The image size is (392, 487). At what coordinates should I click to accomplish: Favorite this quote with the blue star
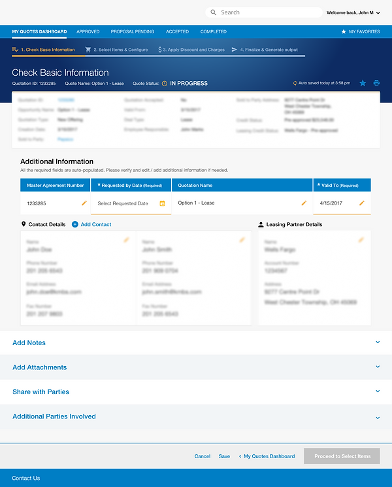363,83
